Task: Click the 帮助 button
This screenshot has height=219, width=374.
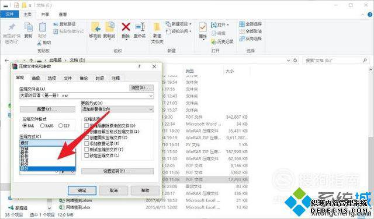Action: tap(145, 190)
